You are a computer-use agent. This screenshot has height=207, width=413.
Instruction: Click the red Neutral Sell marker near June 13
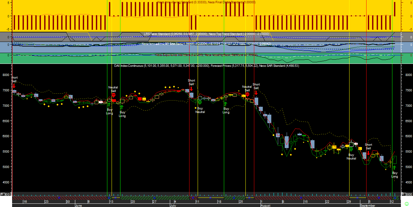113,95
